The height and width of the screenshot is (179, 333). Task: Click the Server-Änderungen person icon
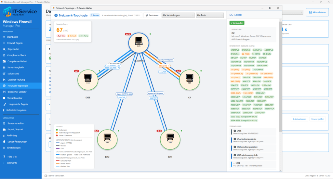(4, 142)
